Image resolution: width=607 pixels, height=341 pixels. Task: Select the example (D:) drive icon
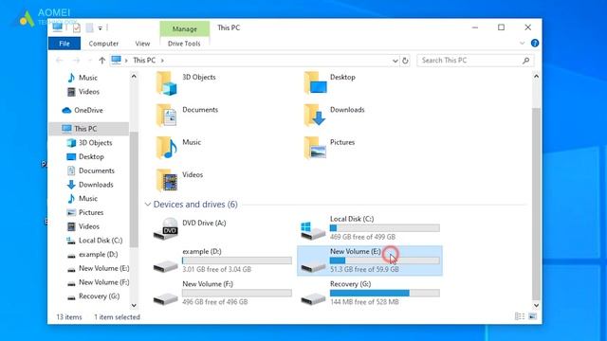(x=166, y=266)
